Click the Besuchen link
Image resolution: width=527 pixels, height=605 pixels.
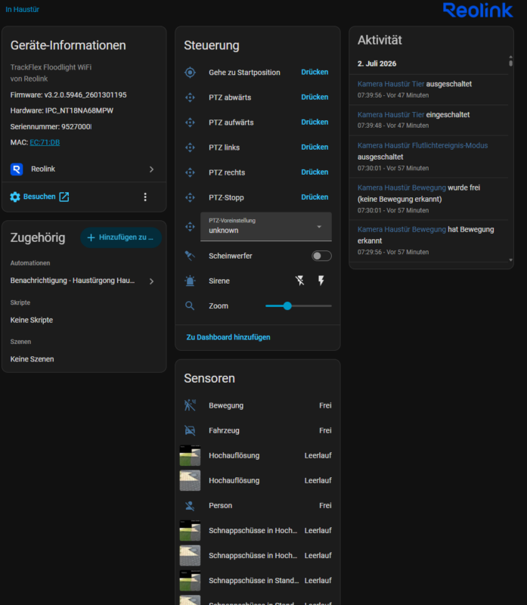tap(39, 197)
